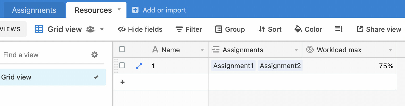The image size is (405, 106).
Task: Open Assignments column dropdown arrow
Action: click(296, 50)
